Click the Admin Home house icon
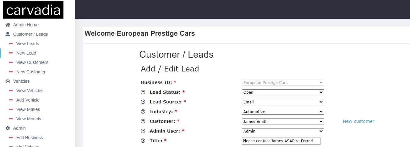 coord(8,25)
